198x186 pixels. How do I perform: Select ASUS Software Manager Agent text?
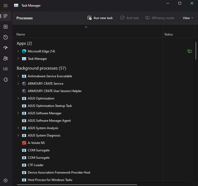click(x=49, y=121)
